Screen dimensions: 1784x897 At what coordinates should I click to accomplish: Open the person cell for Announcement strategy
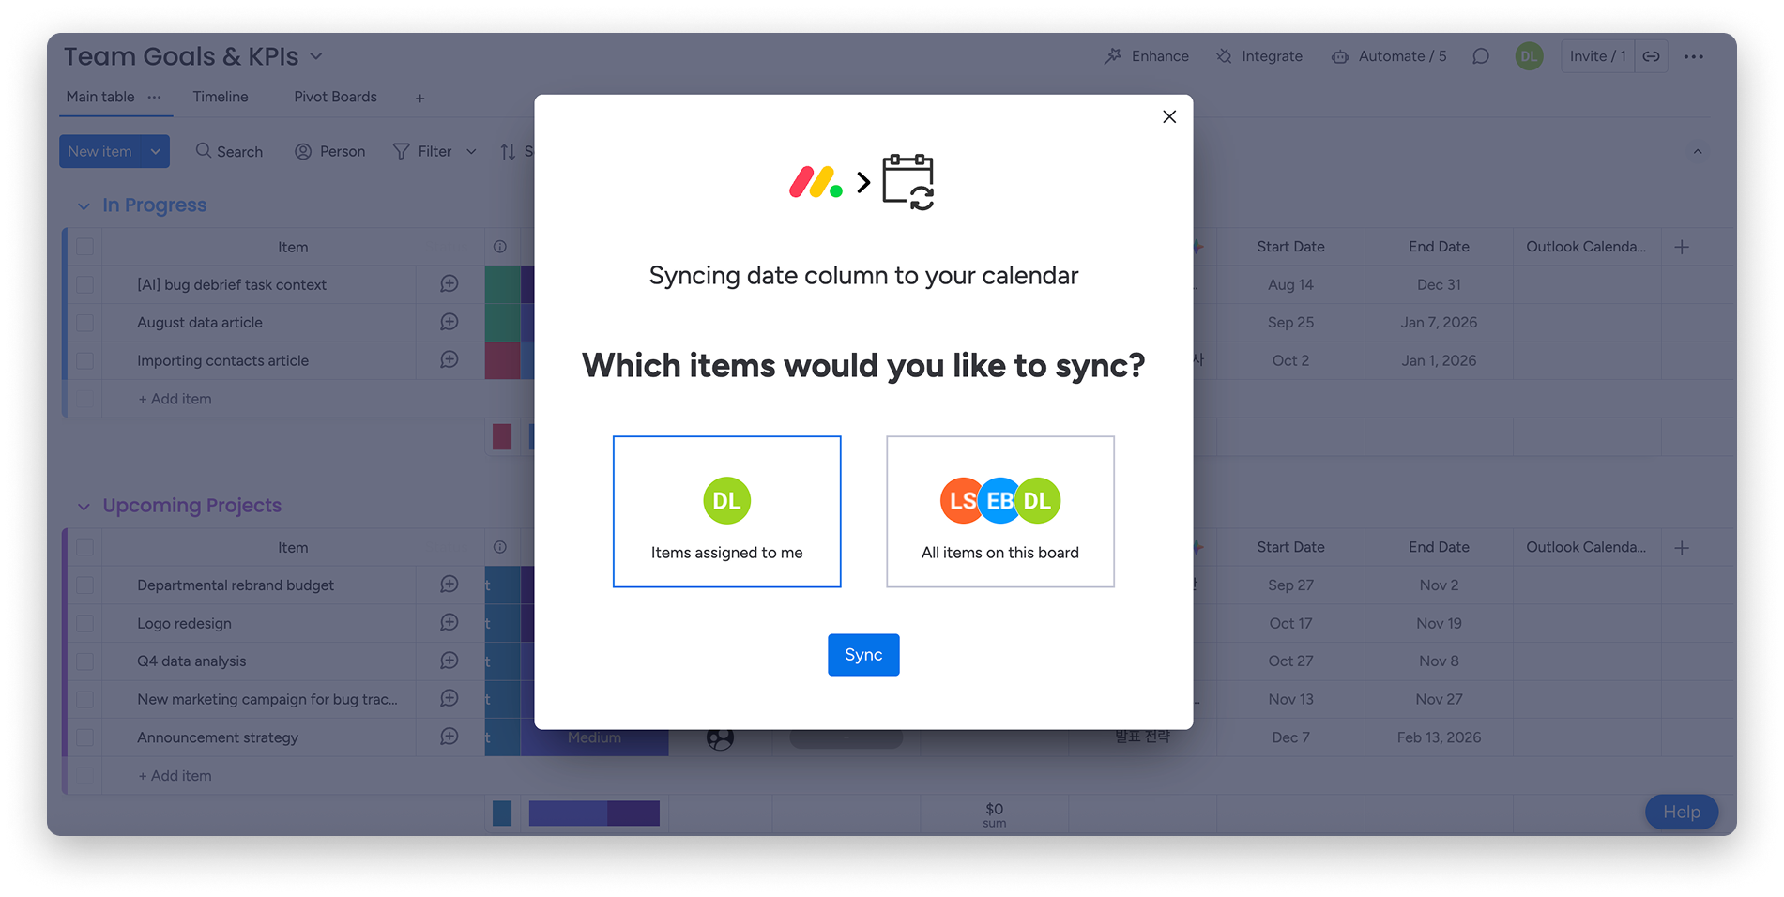click(720, 737)
